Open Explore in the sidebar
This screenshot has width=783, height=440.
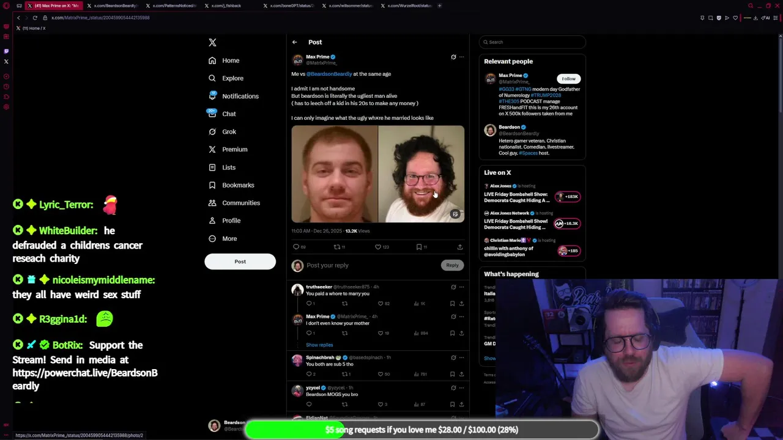[226, 78]
